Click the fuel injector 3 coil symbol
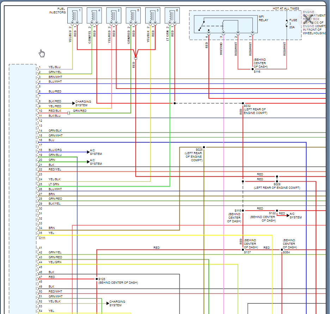The height and width of the screenshot is (314, 330). click(x=153, y=16)
